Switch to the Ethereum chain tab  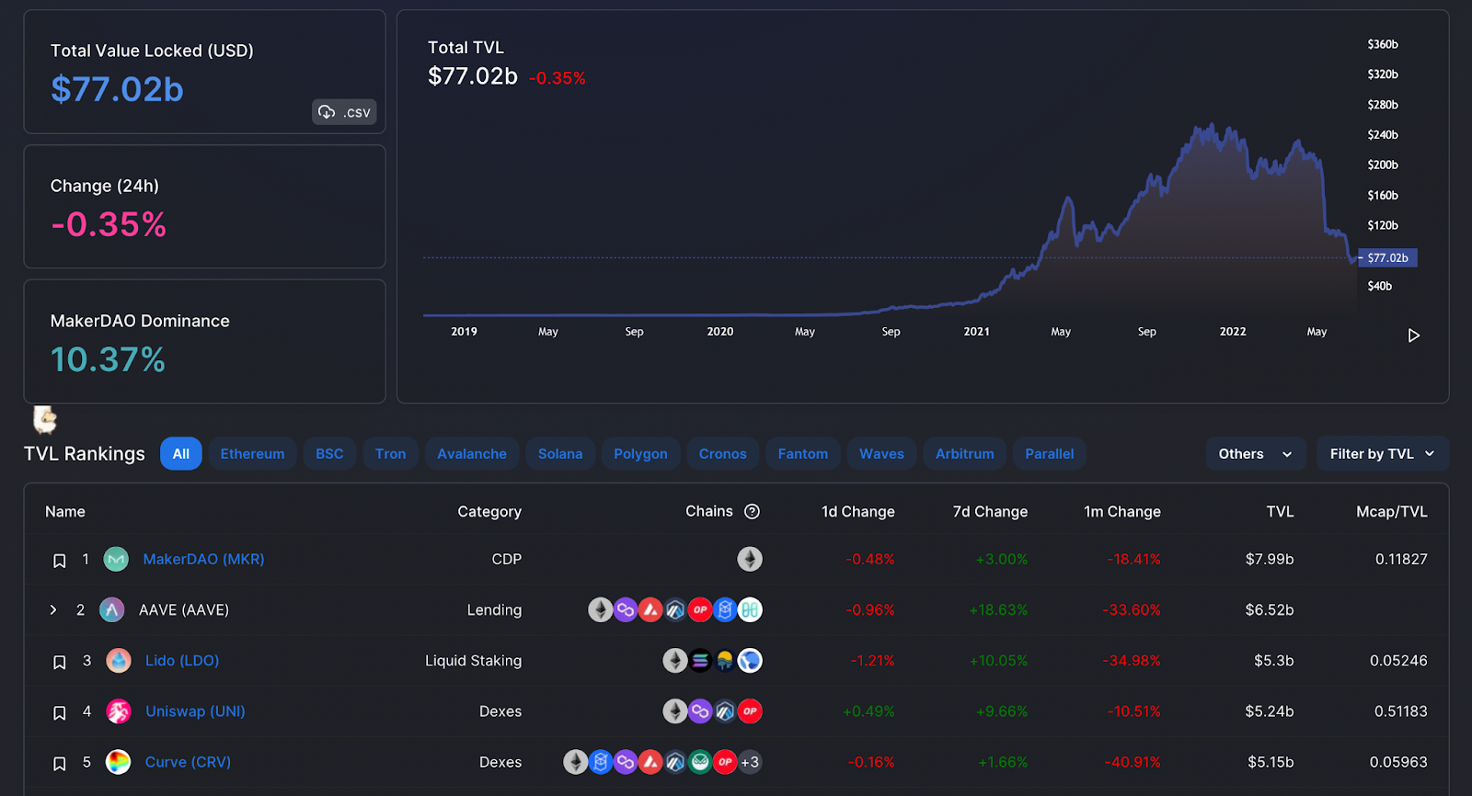252,454
